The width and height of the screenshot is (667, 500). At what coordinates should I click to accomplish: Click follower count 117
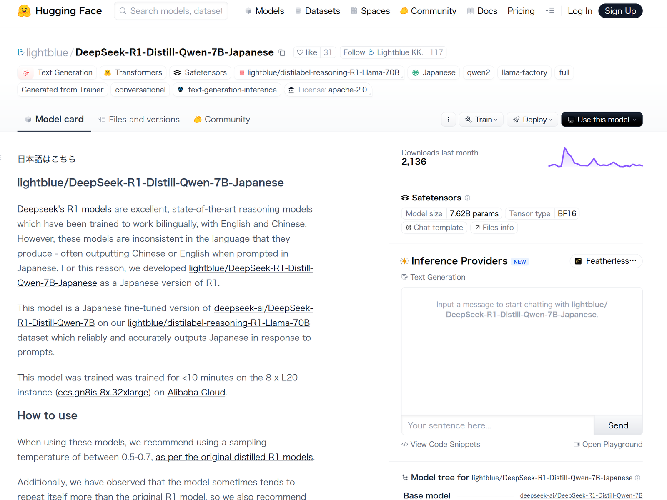[436, 52]
